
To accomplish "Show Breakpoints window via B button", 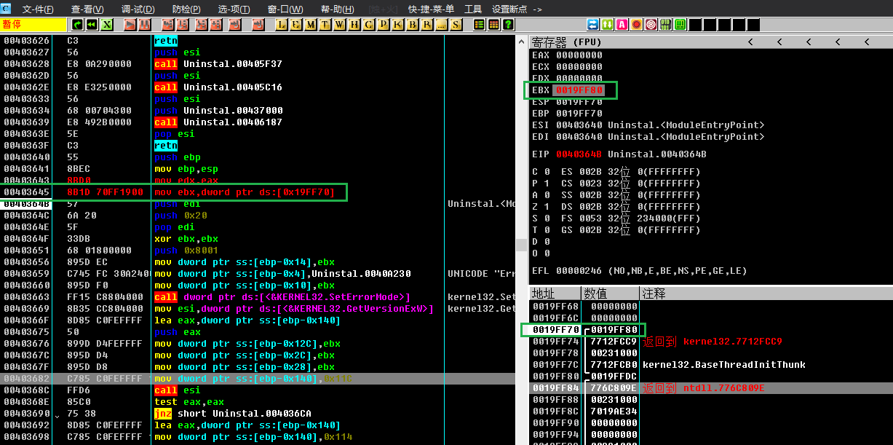I will [x=412, y=25].
